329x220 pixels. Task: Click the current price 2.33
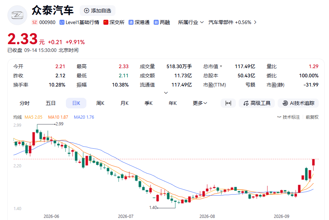(22, 39)
